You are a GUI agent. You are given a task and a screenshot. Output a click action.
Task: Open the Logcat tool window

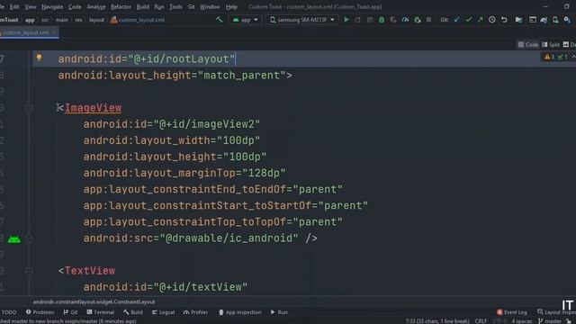click(163, 312)
